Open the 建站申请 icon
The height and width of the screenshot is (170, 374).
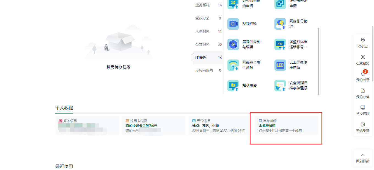tap(233, 86)
